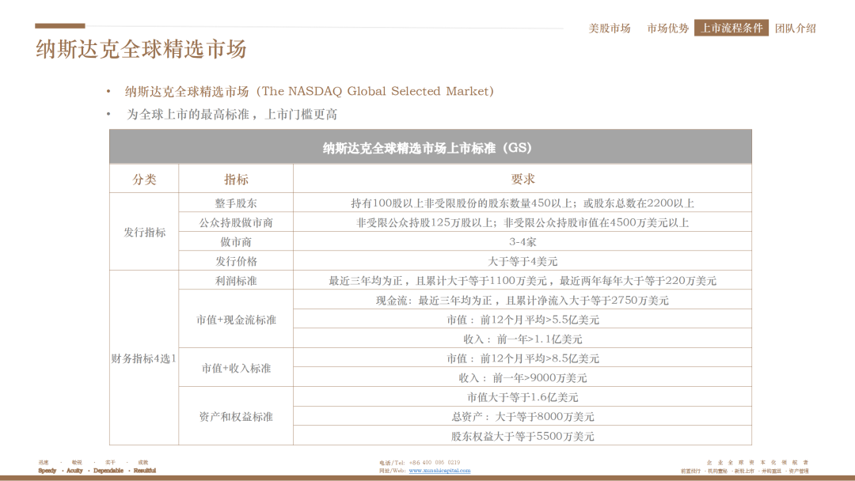The image size is (855, 481).
Task: Click the 市值+收入标准 indicator cell
Action: click(236, 368)
